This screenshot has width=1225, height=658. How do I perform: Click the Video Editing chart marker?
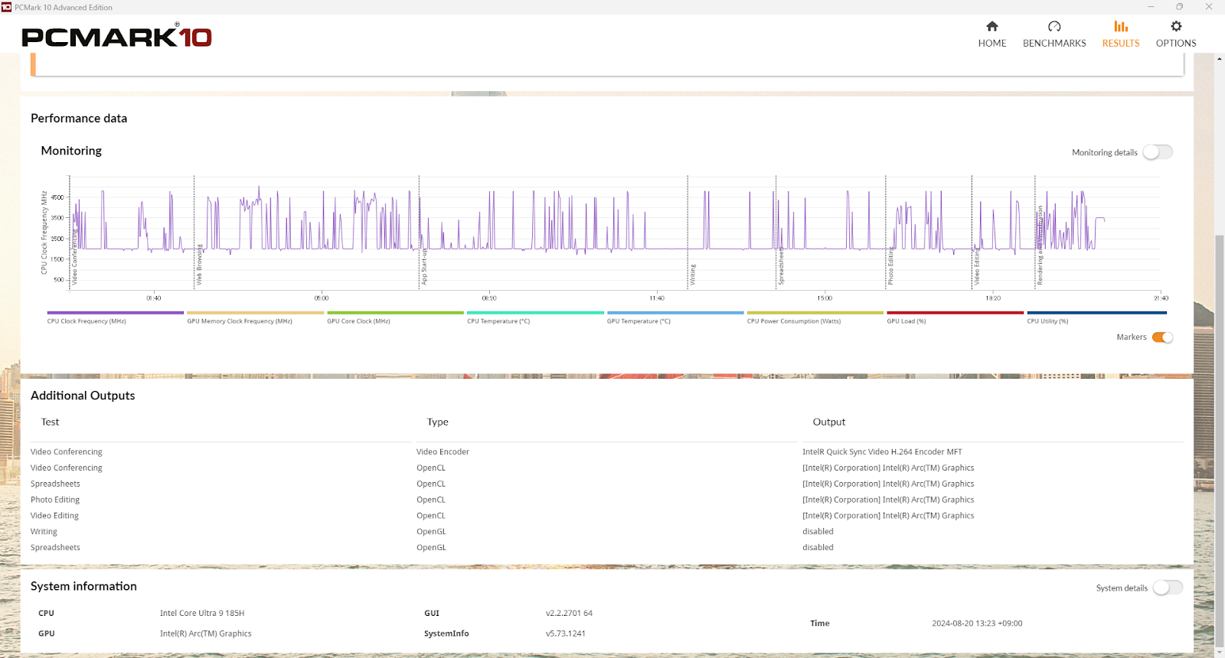tap(977, 267)
